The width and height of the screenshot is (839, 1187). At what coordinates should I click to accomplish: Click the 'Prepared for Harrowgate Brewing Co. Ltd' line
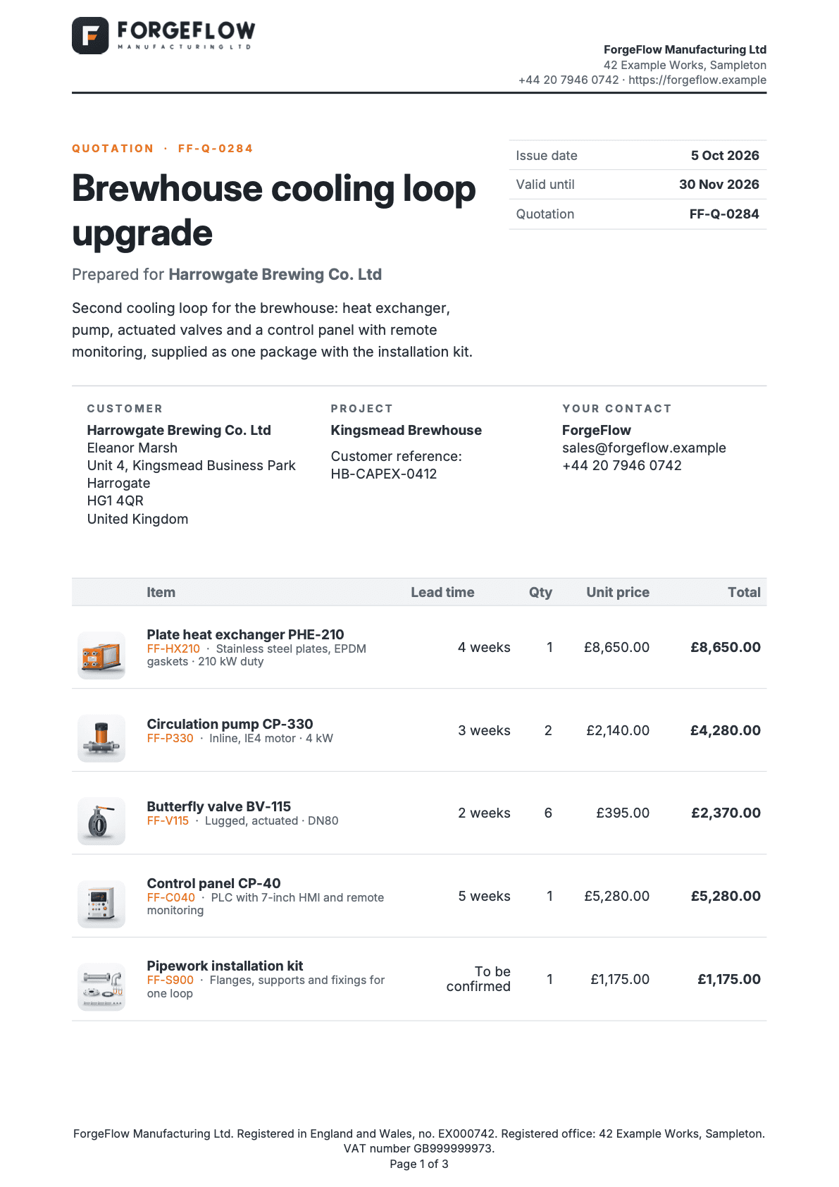[x=227, y=274]
